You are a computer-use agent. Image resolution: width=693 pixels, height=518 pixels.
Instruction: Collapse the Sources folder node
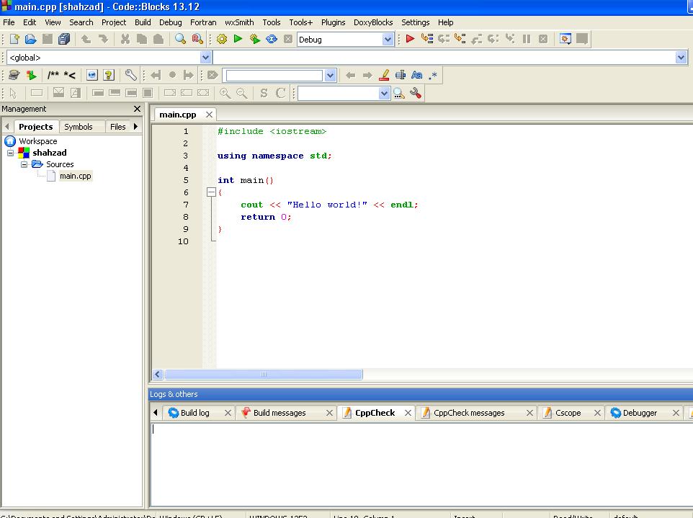[24, 164]
